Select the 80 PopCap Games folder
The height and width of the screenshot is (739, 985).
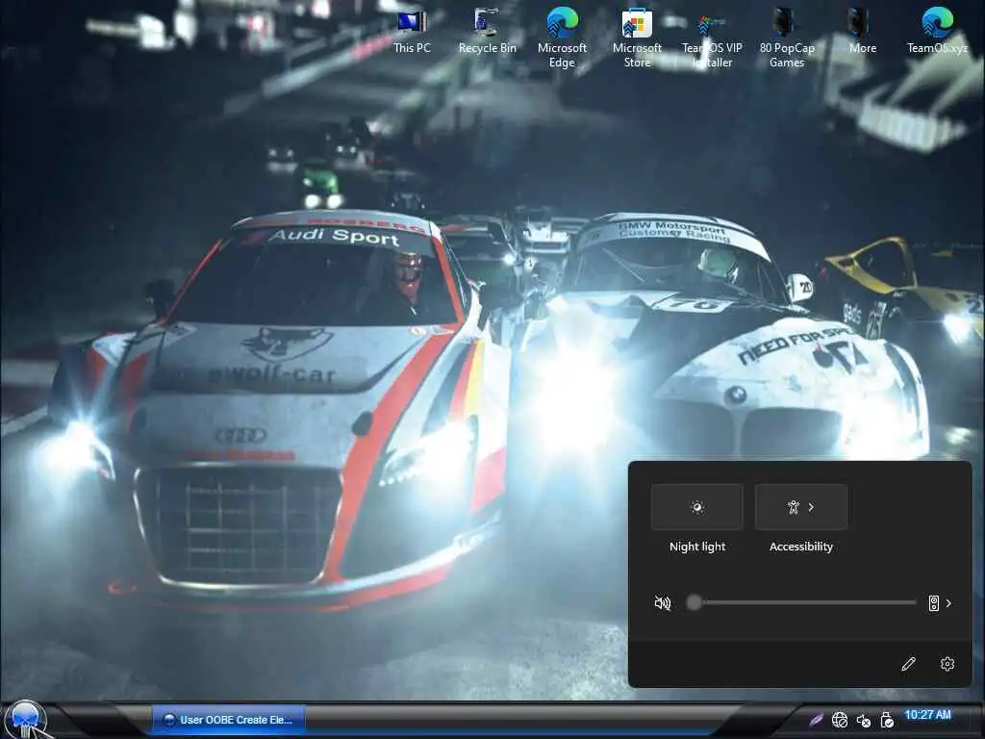(787, 37)
